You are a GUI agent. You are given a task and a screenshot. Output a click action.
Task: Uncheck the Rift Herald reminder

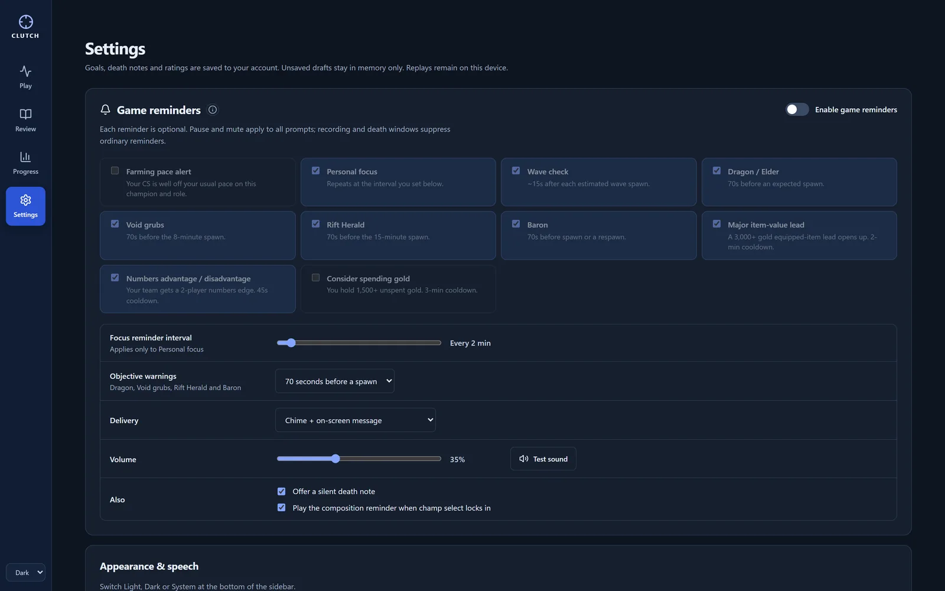point(315,224)
